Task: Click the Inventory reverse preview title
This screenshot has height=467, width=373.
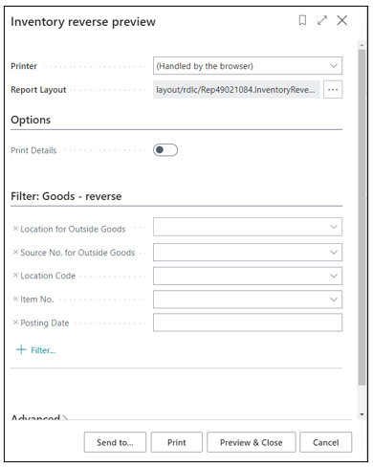Action: pos(83,22)
